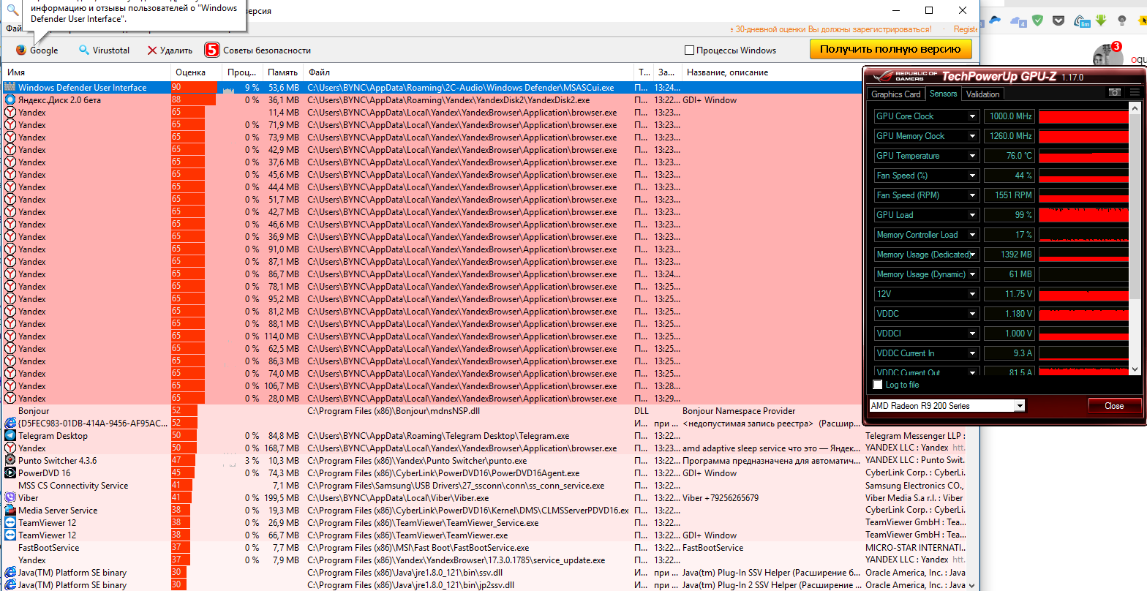Click the Google toolbar button label
Image resolution: width=1147 pixels, height=591 pixels.
click(x=44, y=50)
